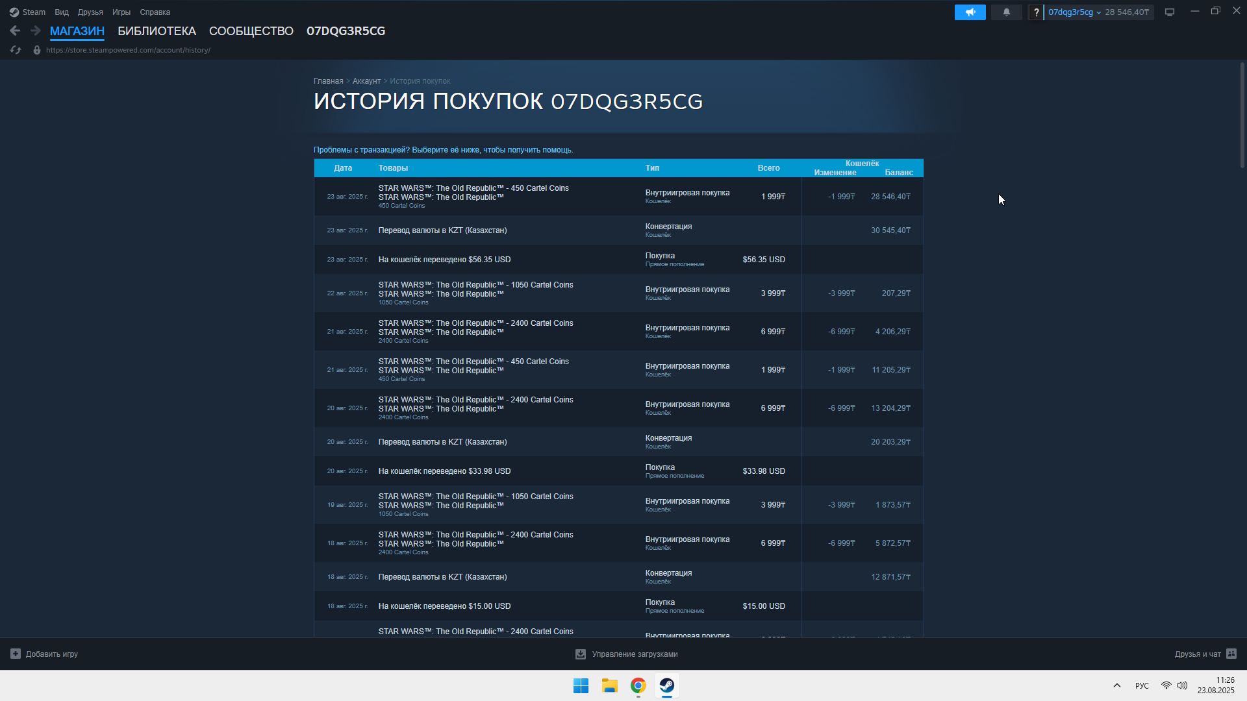This screenshot has width=1247, height=701.
Task: Click the store URL address field
Action: coord(128,50)
